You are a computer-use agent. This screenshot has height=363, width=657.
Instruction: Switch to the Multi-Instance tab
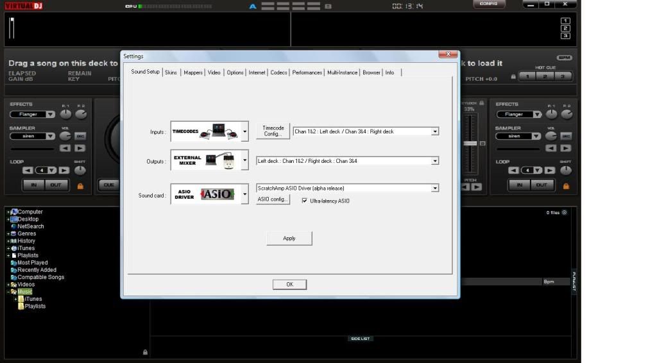click(343, 72)
